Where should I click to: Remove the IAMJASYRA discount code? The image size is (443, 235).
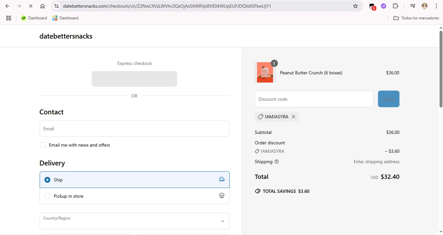coord(294,117)
